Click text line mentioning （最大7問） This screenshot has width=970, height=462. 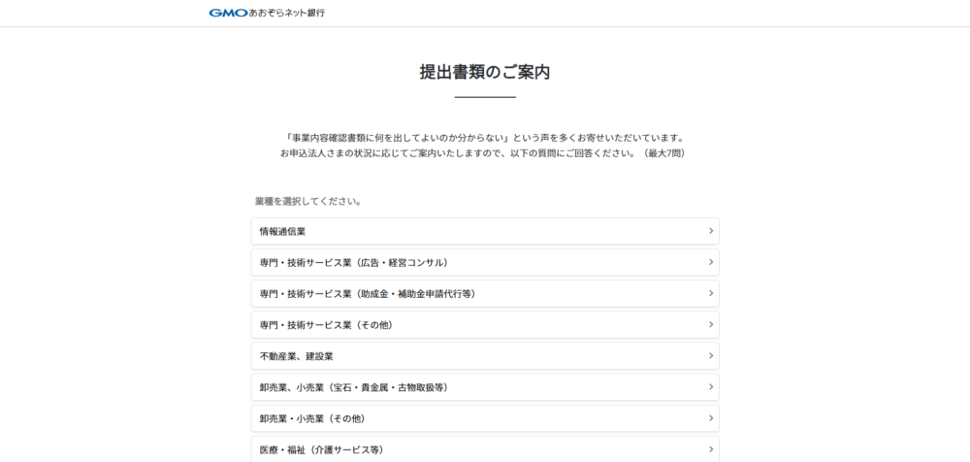(484, 153)
